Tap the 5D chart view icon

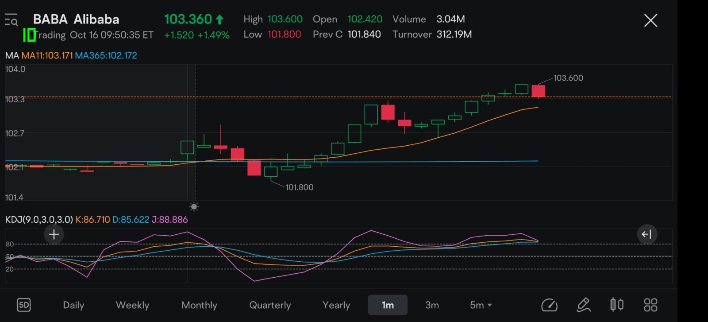pyautogui.click(x=23, y=305)
